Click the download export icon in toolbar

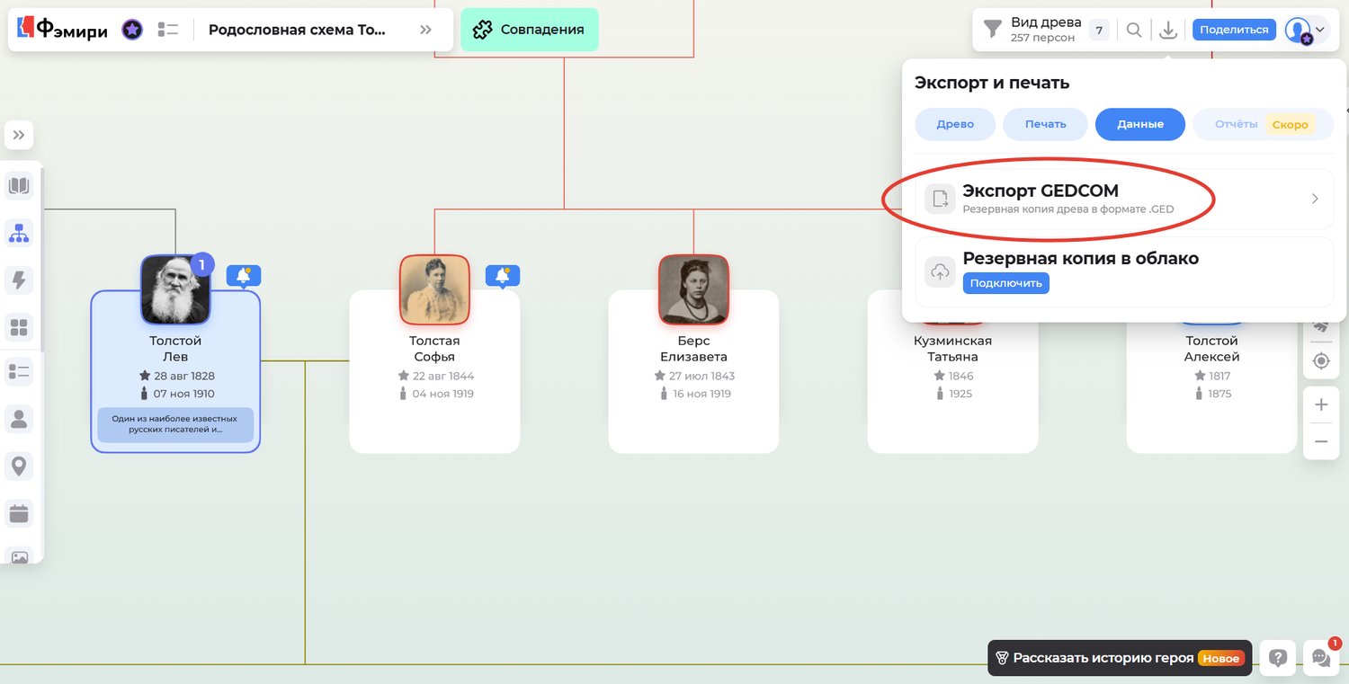[x=1167, y=30]
